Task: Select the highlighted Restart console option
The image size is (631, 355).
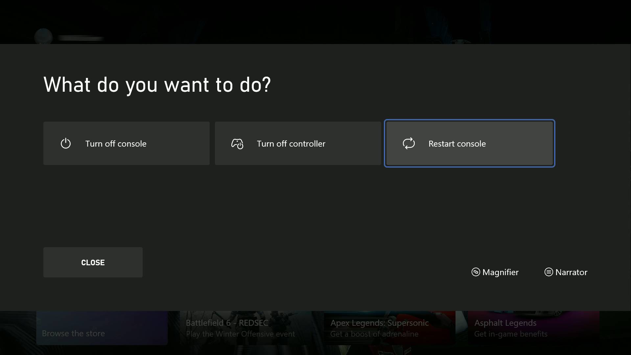Action: tap(469, 143)
